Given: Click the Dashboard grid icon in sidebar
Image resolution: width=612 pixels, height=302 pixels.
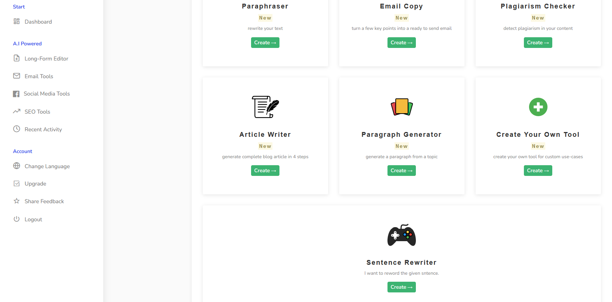Looking at the screenshot, I should pyautogui.click(x=17, y=21).
